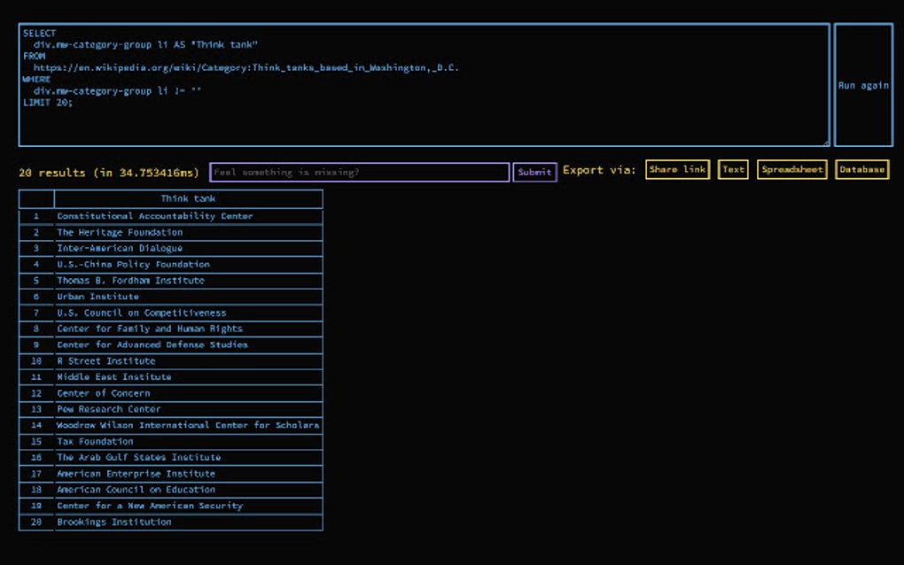Select 'Thomas B. Fordham Institute' row
The image size is (904, 565).
tap(171, 281)
